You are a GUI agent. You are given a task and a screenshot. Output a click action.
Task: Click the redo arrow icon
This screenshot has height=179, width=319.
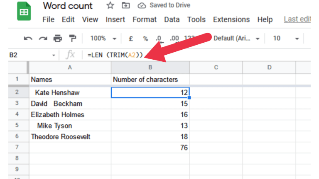[x=43, y=39]
